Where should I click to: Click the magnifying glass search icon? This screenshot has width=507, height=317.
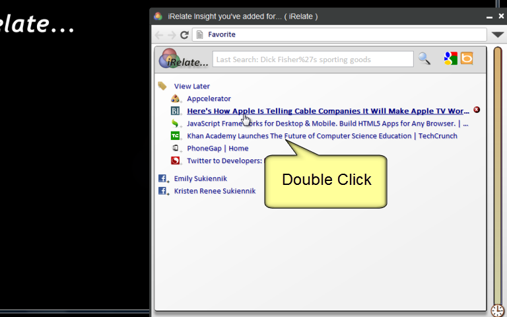click(x=424, y=59)
